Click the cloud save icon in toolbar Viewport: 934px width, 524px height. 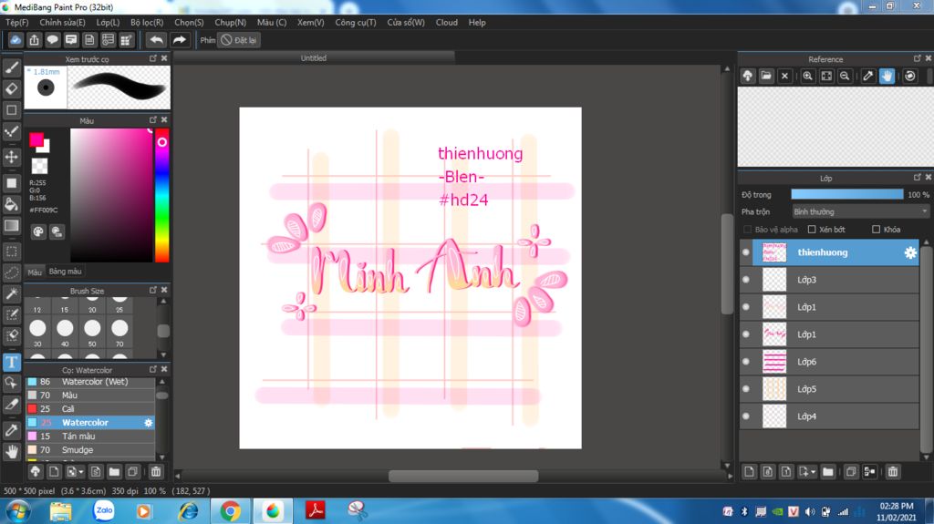tap(16, 40)
